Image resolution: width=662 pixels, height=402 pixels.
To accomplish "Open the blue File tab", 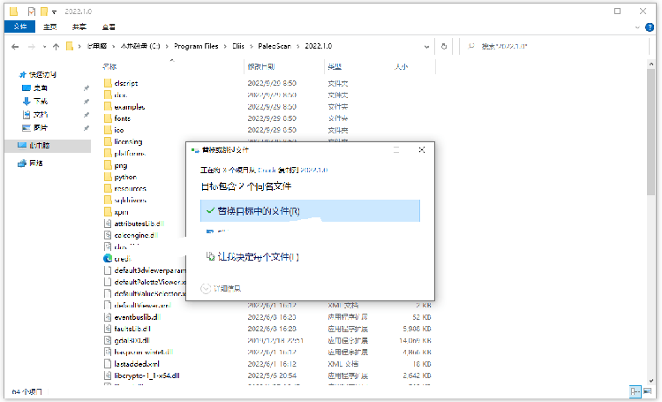I will tap(19, 27).
